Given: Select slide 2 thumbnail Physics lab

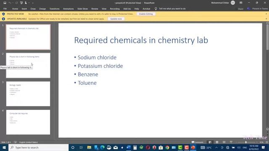Looking at the screenshot, I should pos(28,65).
